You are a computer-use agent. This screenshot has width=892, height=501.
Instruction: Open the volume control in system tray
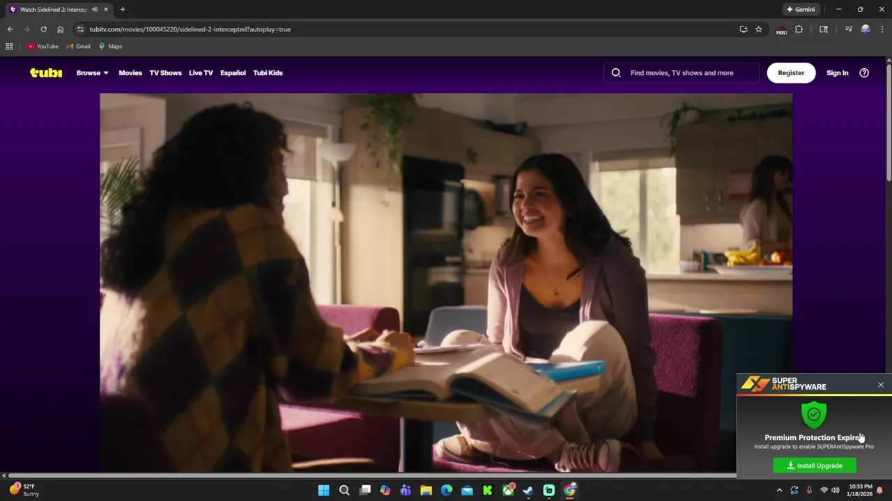[x=835, y=491]
